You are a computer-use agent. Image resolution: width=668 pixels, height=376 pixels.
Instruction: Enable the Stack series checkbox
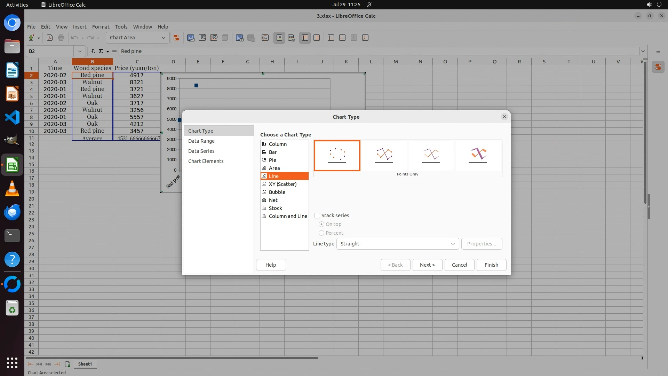click(317, 216)
